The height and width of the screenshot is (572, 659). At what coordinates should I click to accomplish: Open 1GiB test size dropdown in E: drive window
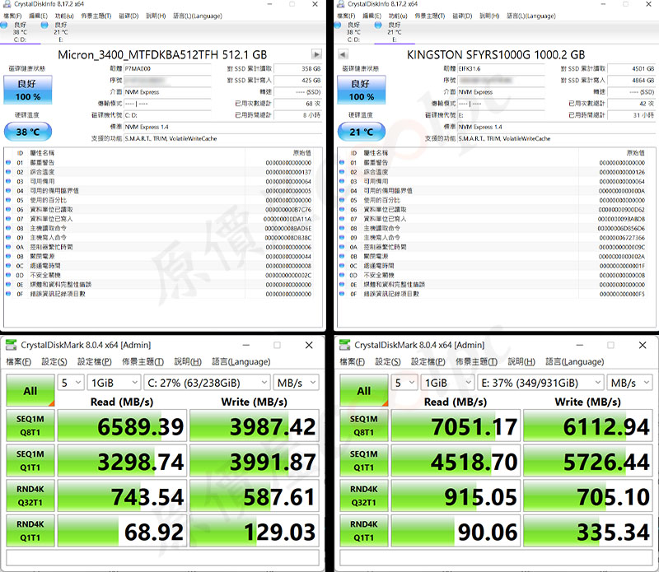447,383
